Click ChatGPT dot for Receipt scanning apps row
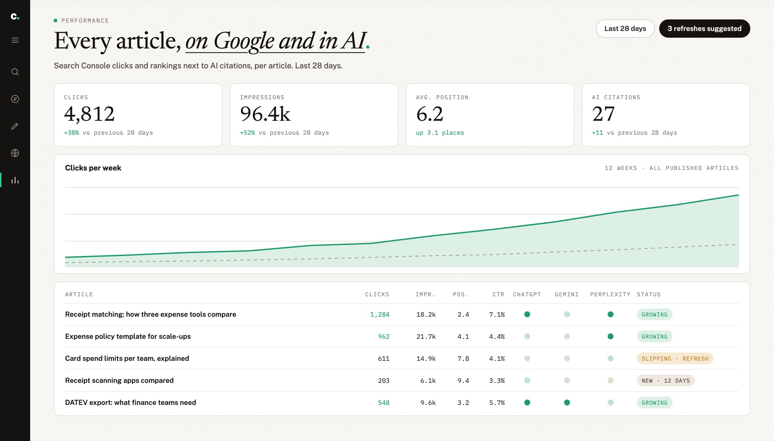The image size is (774, 441). 527,381
